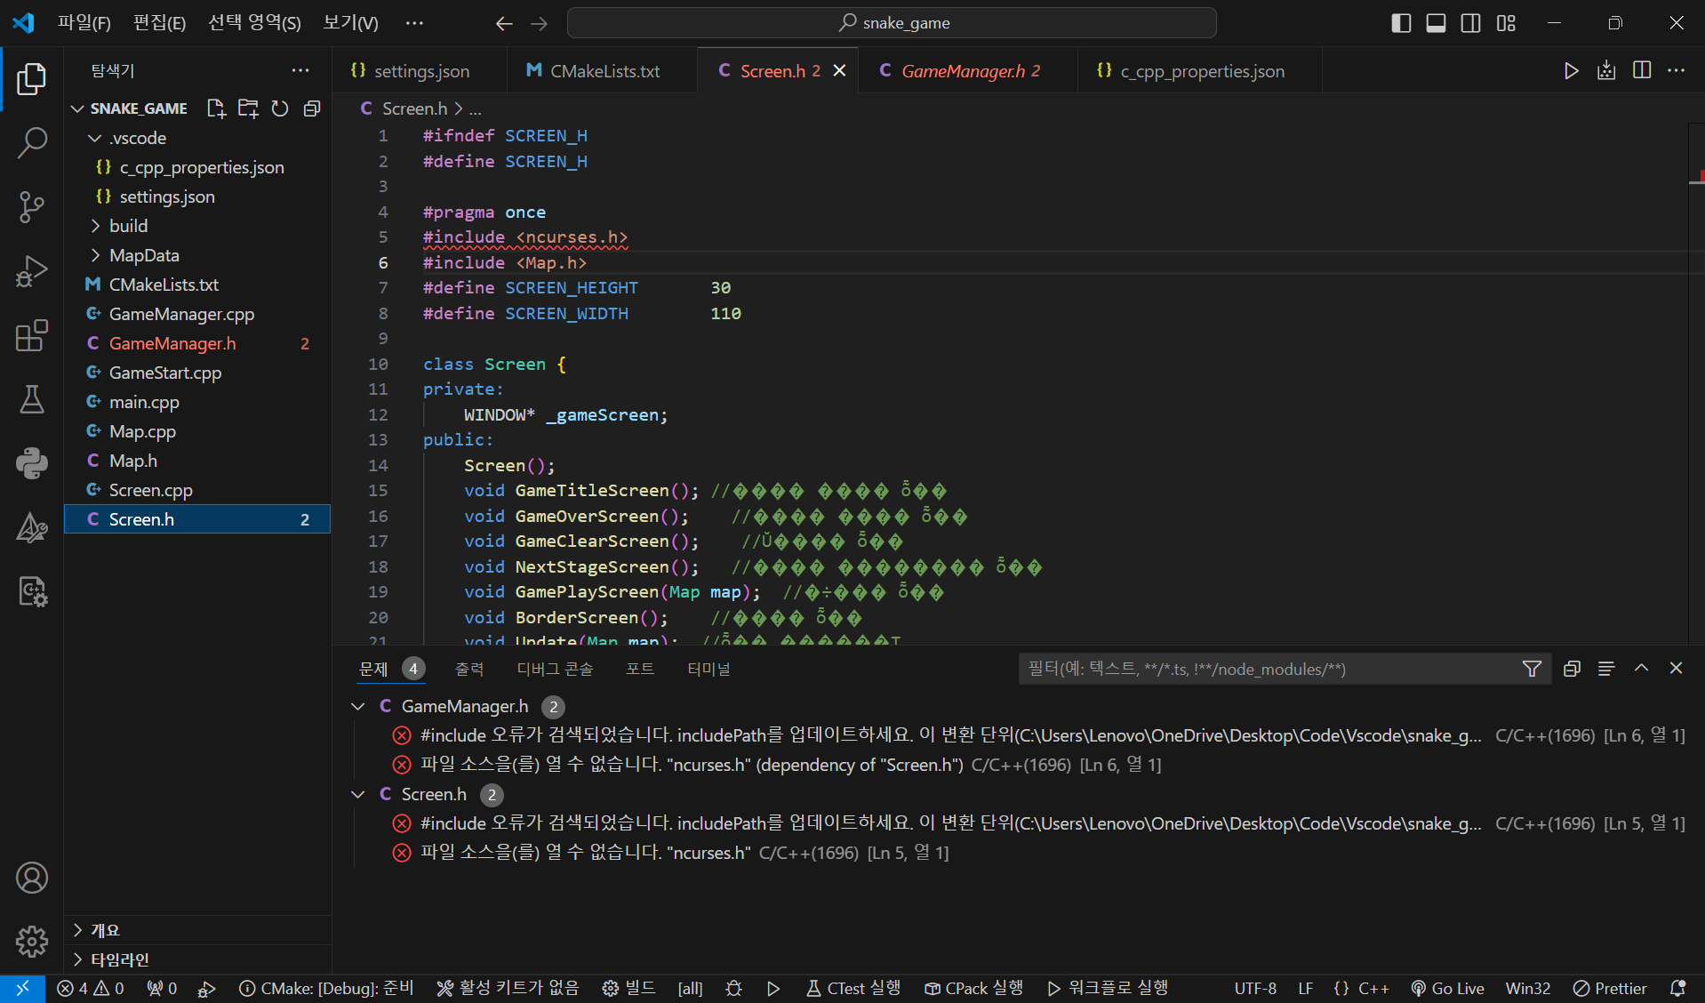Maximize the panel size chevron
The height and width of the screenshot is (1003, 1705).
(1641, 669)
